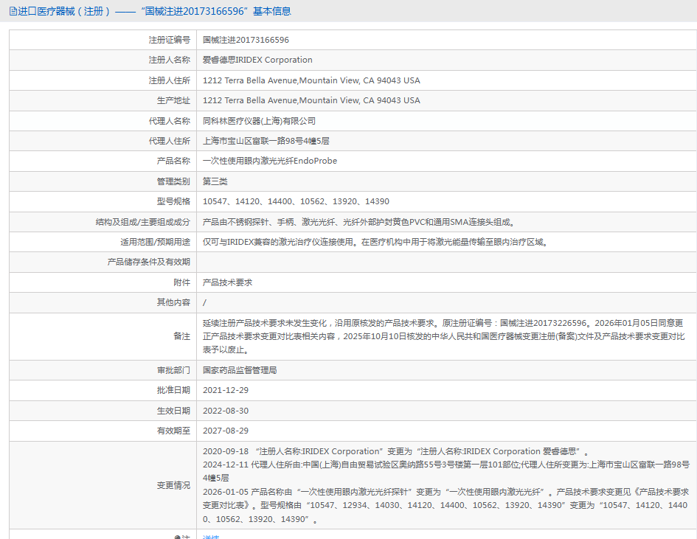Click the 附件 label
The width and height of the screenshot is (697, 539).
point(181,282)
